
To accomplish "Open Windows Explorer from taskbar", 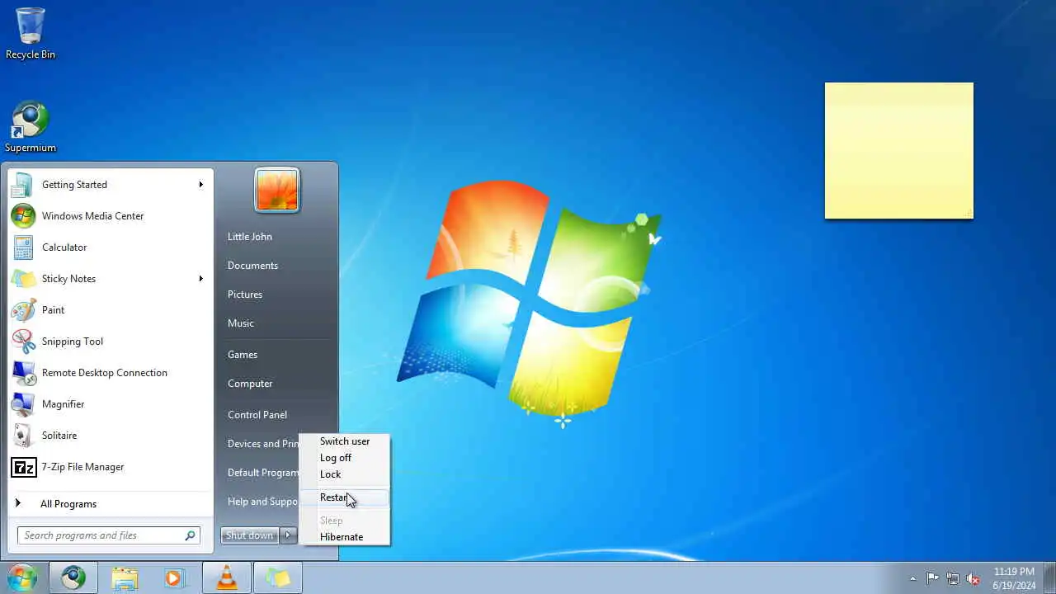I will [x=125, y=578].
